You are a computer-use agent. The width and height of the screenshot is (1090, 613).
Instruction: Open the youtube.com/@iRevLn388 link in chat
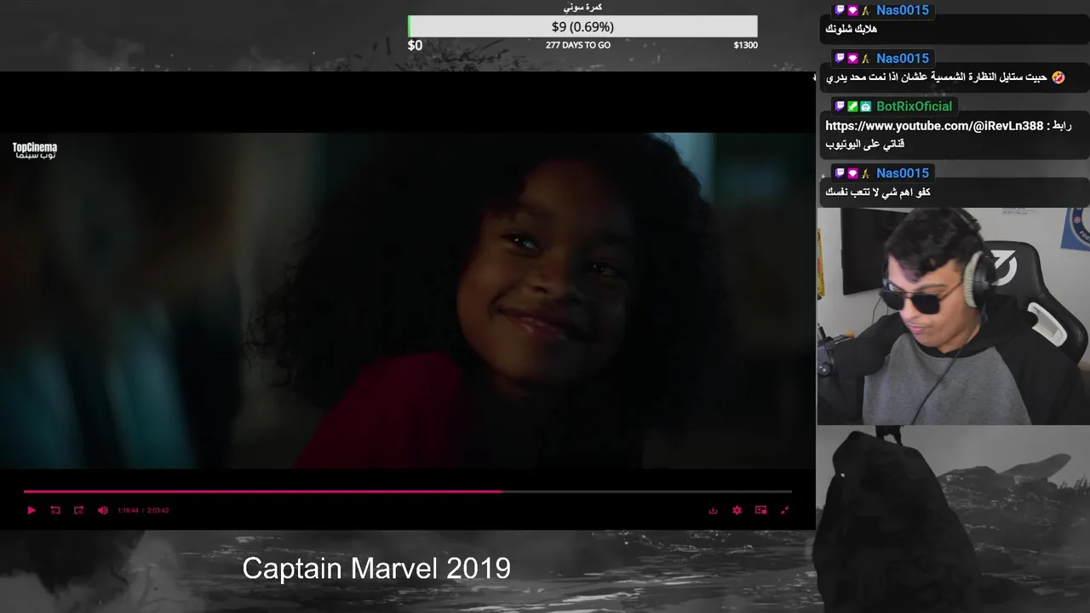pos(934,126)
